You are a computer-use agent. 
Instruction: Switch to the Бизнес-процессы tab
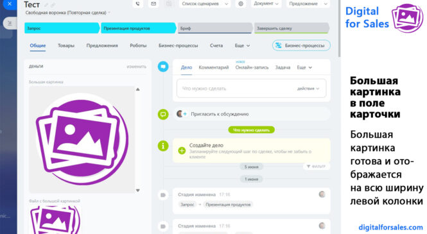pos(178,46)
